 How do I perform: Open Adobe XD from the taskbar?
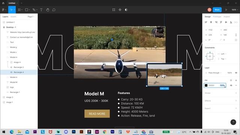pos(97,132)
